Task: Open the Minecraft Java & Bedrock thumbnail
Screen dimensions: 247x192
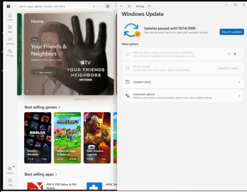Action: coord(67,138)
